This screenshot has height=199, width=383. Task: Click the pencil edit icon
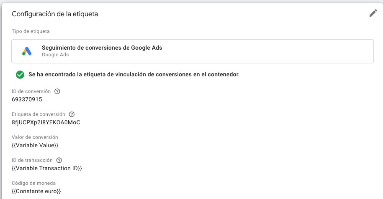(x=373, y=13)
